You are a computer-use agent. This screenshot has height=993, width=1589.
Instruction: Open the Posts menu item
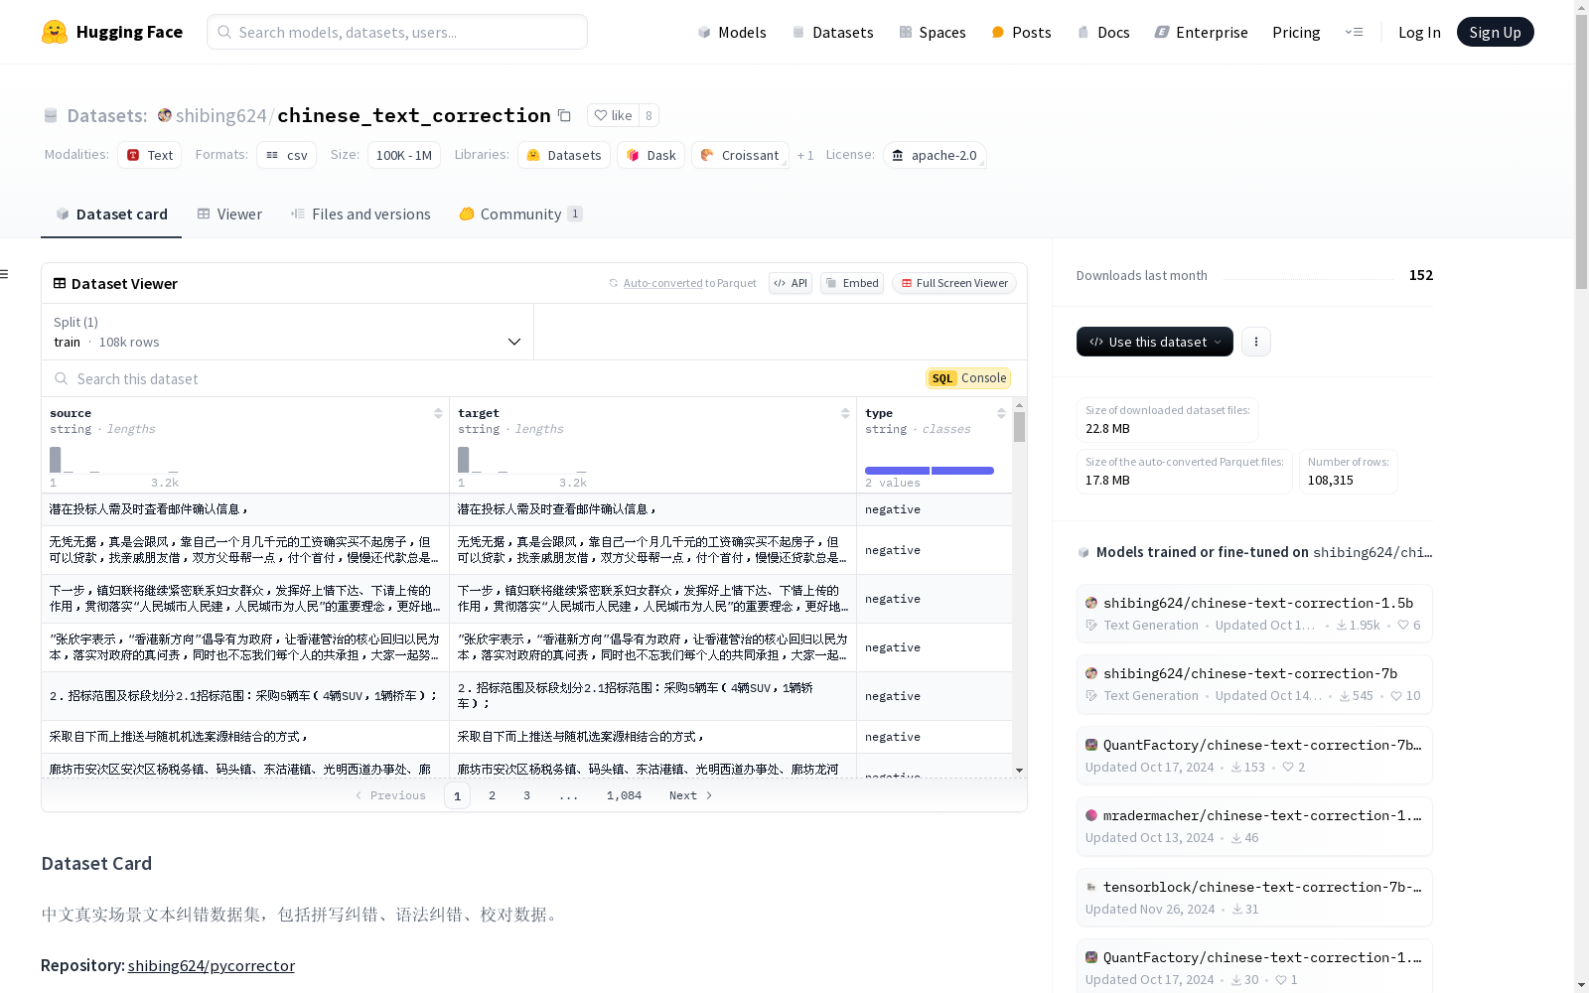[1021, 32]
